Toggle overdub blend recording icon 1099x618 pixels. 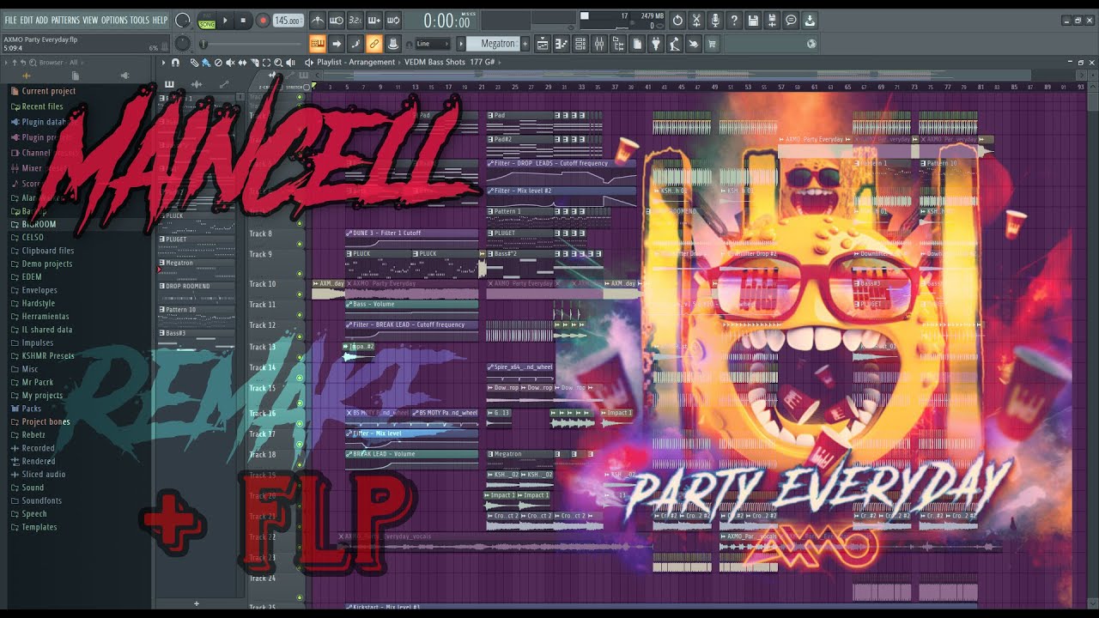(x=373, y=20)
